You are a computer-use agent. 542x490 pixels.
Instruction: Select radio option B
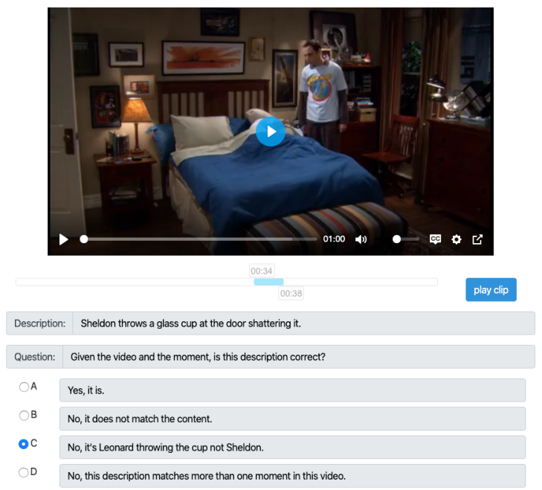point(24,415)
